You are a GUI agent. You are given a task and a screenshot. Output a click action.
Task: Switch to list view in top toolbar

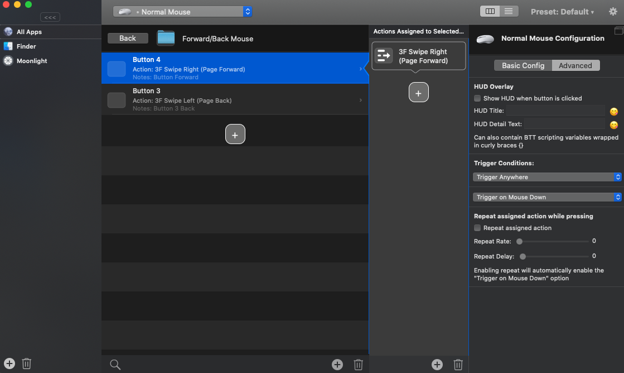(508, 11)
